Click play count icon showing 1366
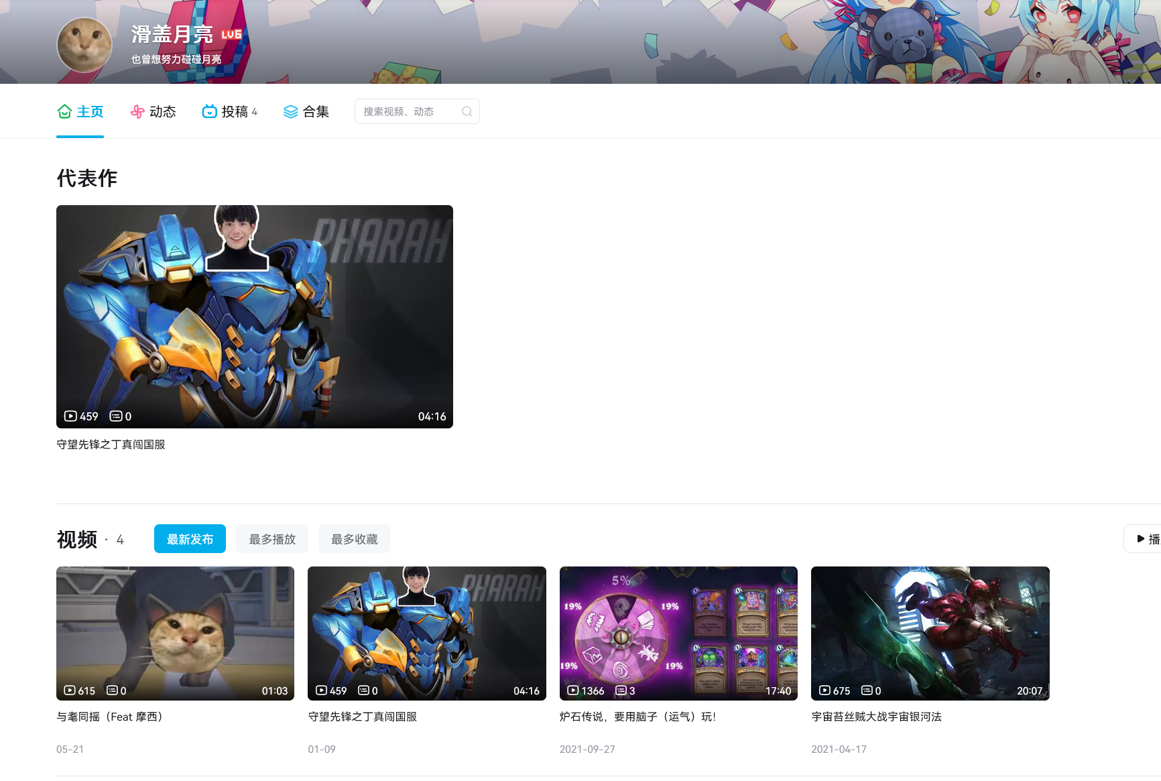The width and height of the screenshot is (1161, 781). (573, 690)
